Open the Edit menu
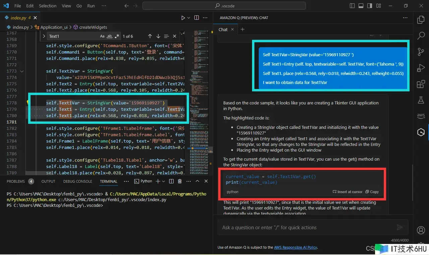The height and width of the screenshot is (255, 429). pyautogui.click(x=30, y=6)
